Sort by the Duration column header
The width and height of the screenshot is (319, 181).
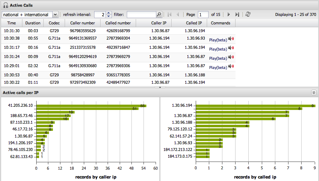pyautogui.click(x=33, y=23)
